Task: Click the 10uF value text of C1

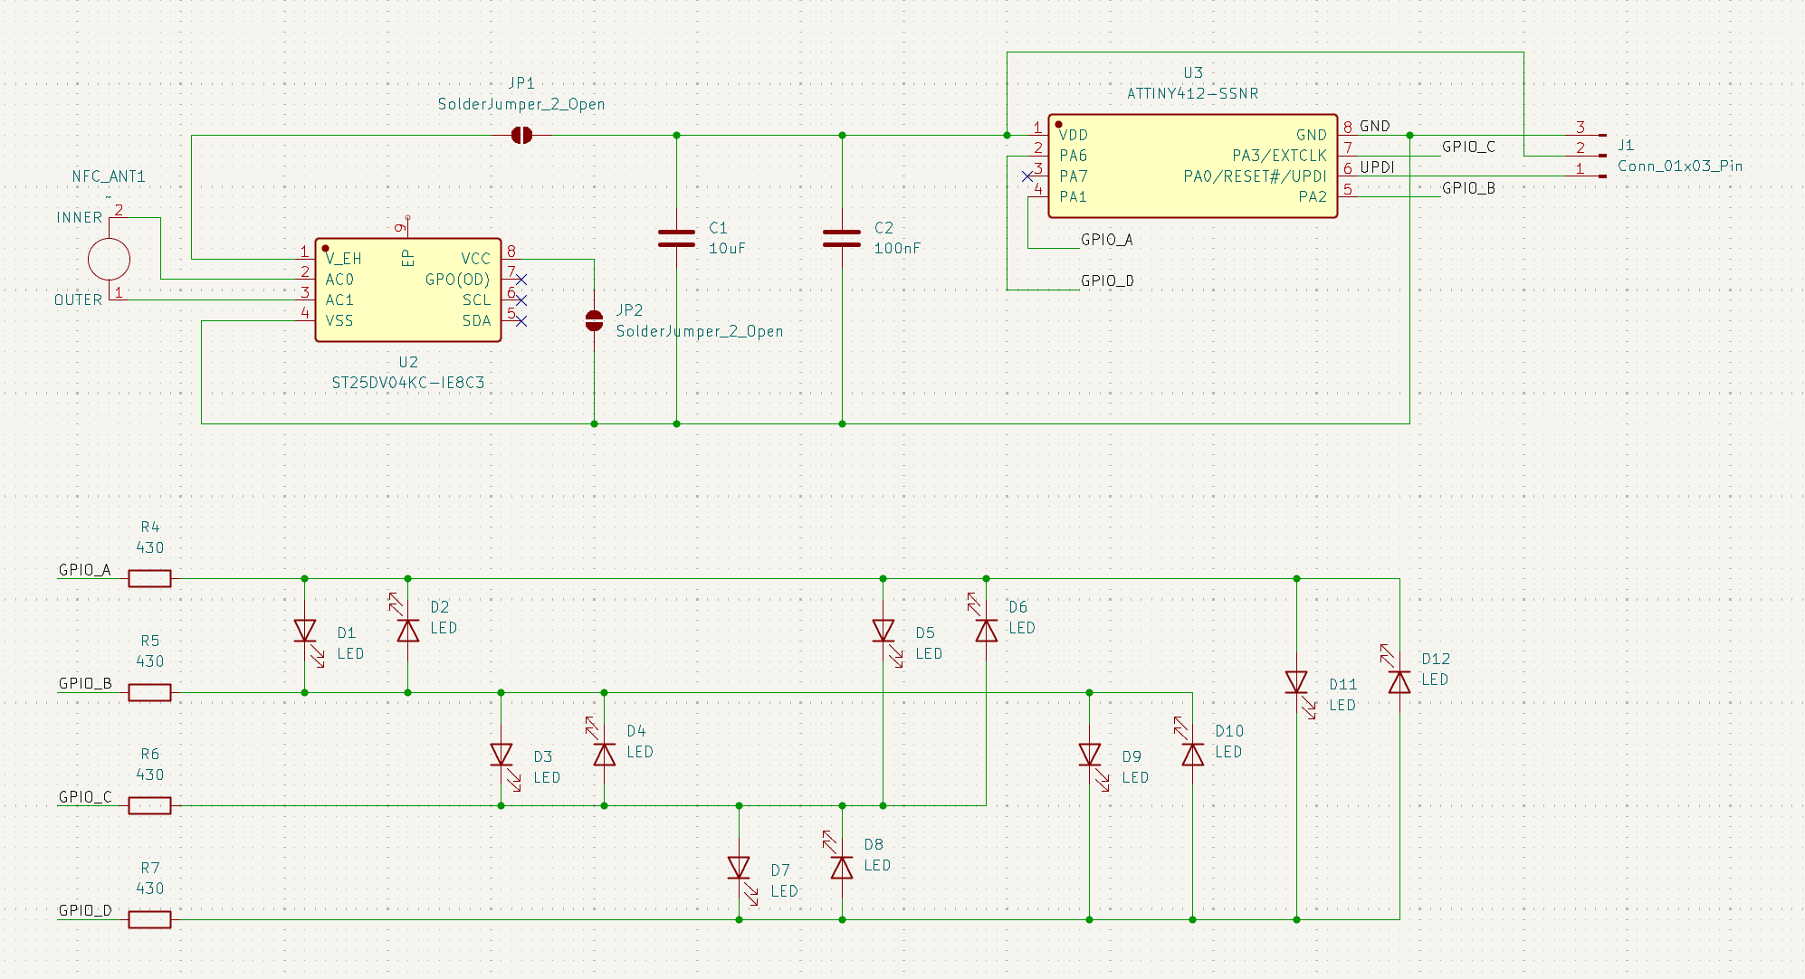Action: tap(727, 248)
